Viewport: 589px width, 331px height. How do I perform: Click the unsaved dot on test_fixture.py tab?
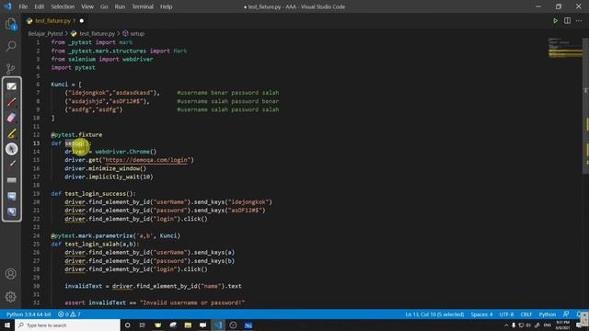(82, 20)
